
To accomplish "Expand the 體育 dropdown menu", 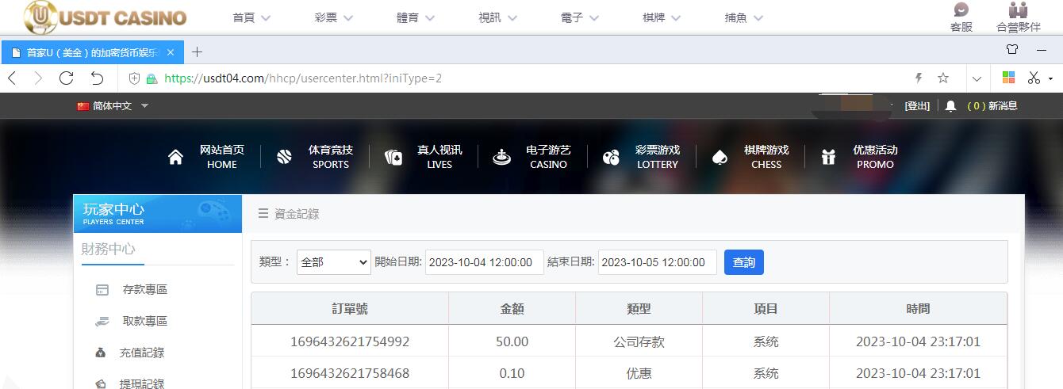I will tap(416, 17).
